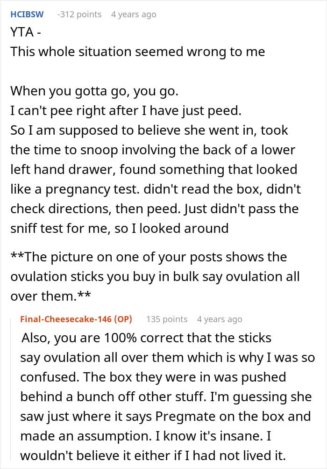Click the OP reply's "4 years ago" timestamp

pyautogui.click(x=220, y=319)
